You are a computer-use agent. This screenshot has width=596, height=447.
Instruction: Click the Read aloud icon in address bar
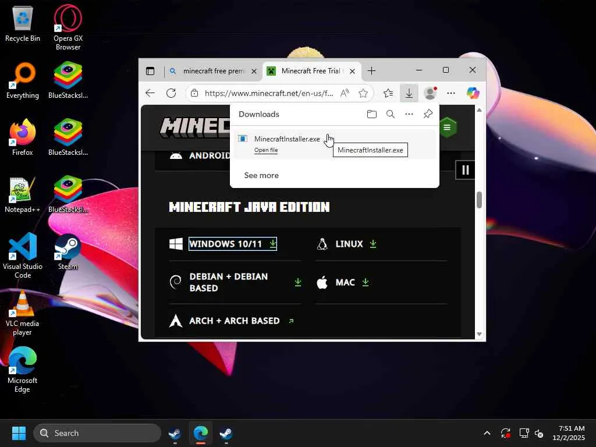click(x=345, y=93)
